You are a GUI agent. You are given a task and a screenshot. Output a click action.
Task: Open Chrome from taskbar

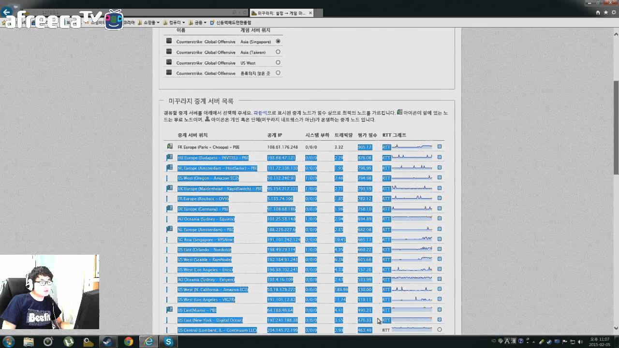tap(128, 342)
